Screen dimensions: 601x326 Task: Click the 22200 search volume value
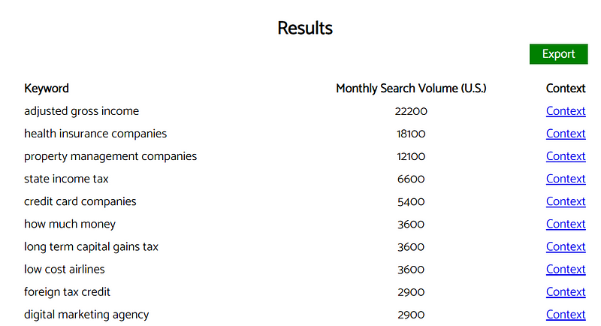(x=411, y=111)
